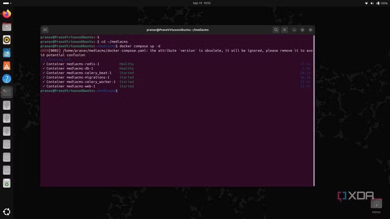Open the Help icon in dock

[7, 79]
